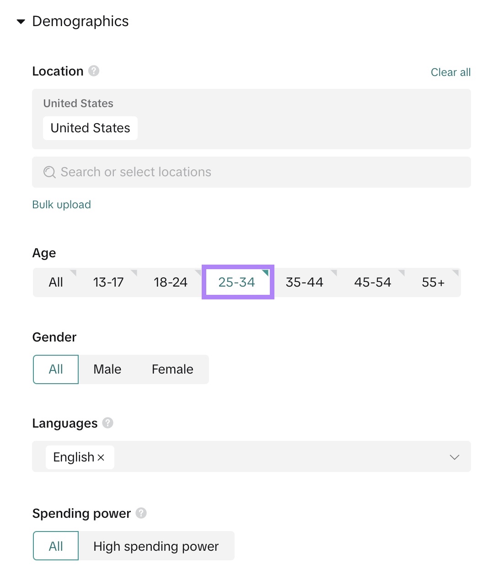Select the 55+ age range
This screenshot has width=493, height=575.
click(432, 282)
